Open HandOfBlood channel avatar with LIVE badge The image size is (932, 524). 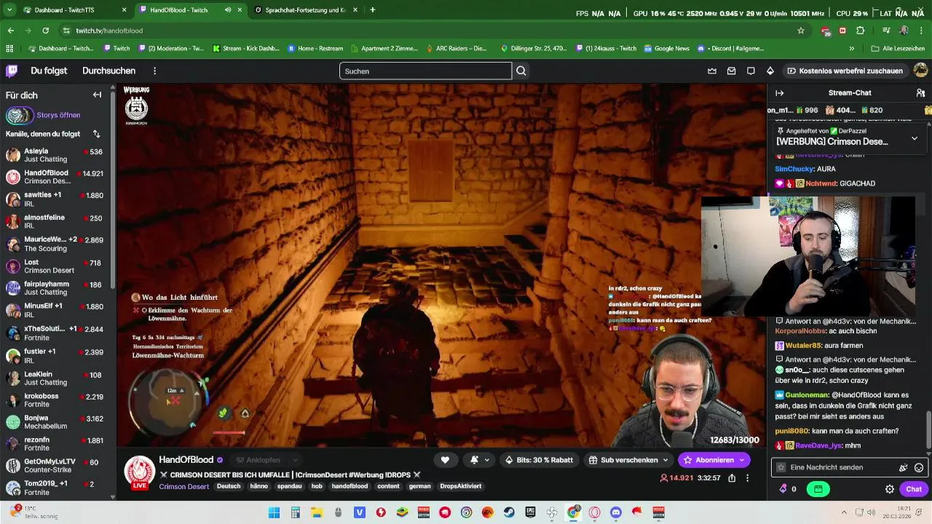[x=139, y=472]
